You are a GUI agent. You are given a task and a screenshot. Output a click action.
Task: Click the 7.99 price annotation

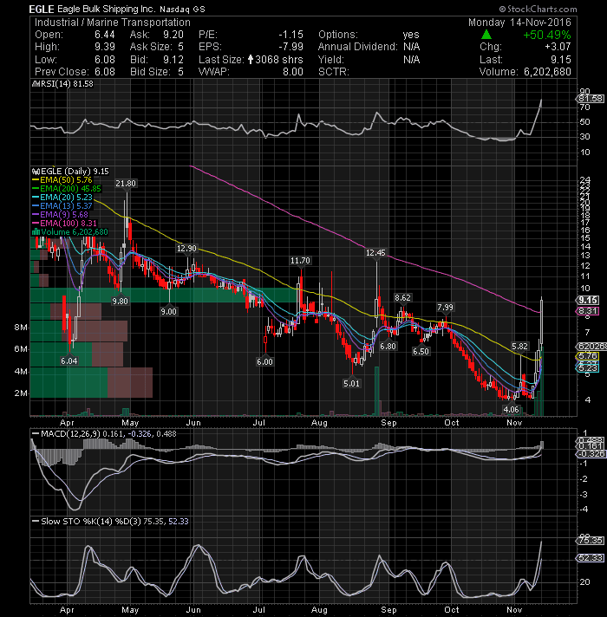pos(445,308)
